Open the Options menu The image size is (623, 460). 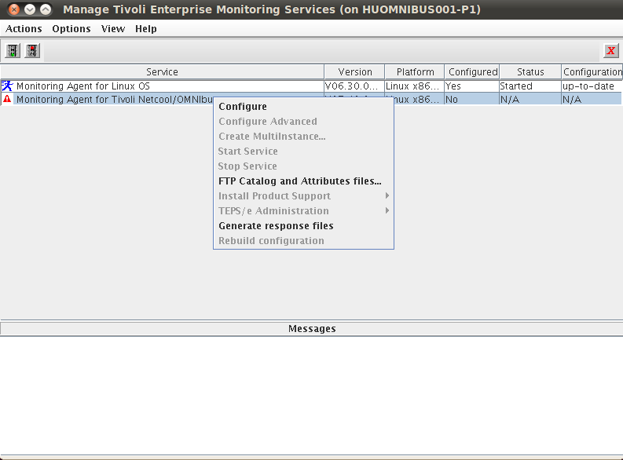(x=71, y=29)
